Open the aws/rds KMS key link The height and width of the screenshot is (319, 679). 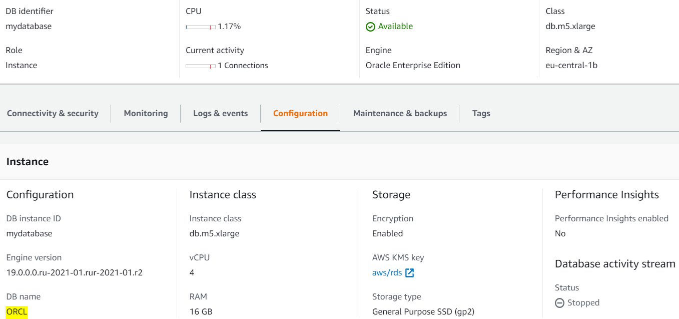387,272
